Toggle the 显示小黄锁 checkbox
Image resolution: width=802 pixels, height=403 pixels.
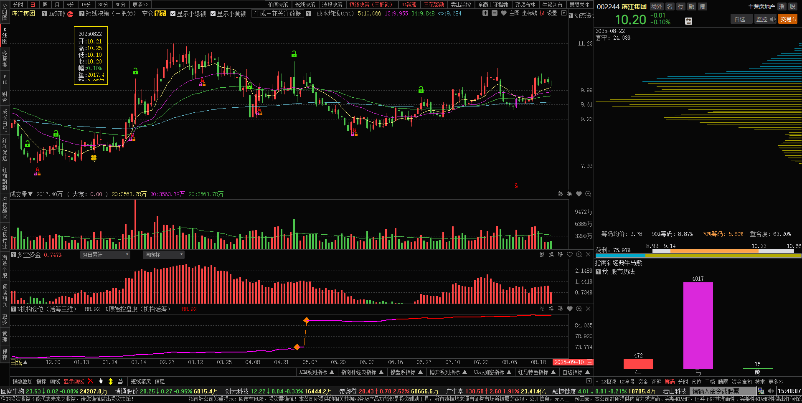[213, 14]
